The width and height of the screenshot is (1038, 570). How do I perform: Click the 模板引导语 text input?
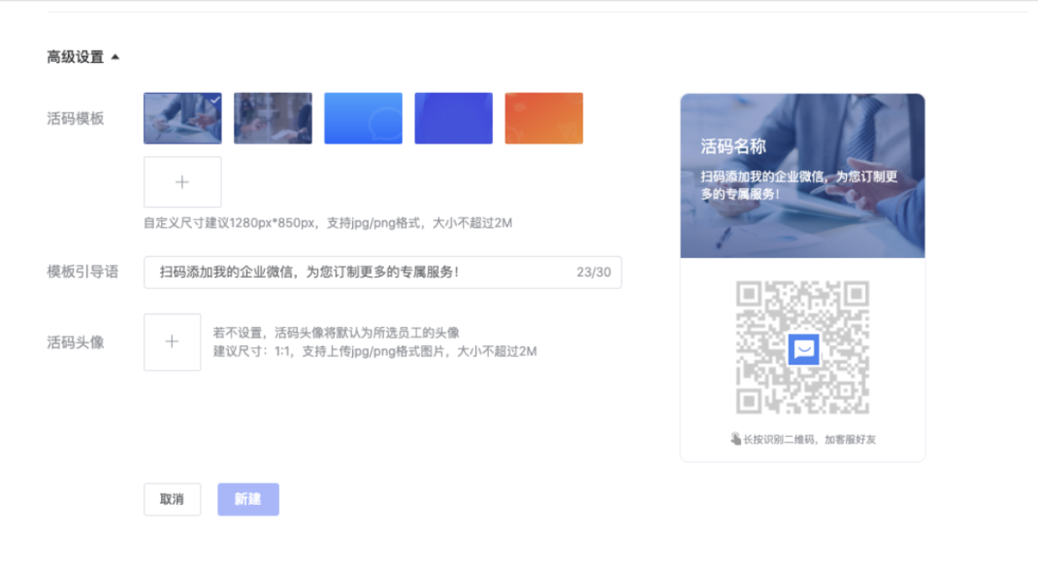point(382,272)
